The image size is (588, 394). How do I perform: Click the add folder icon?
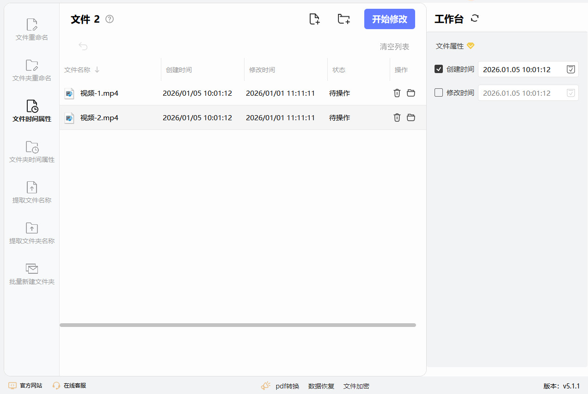(x=343, y=19)
